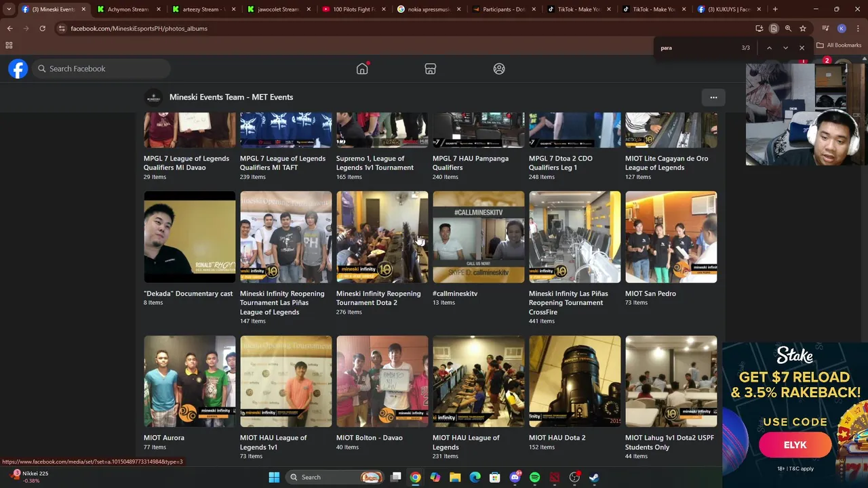This screenshot has width=868, height=488.
Task: Open Task View on taskbar
Action: tap(396, 477)
